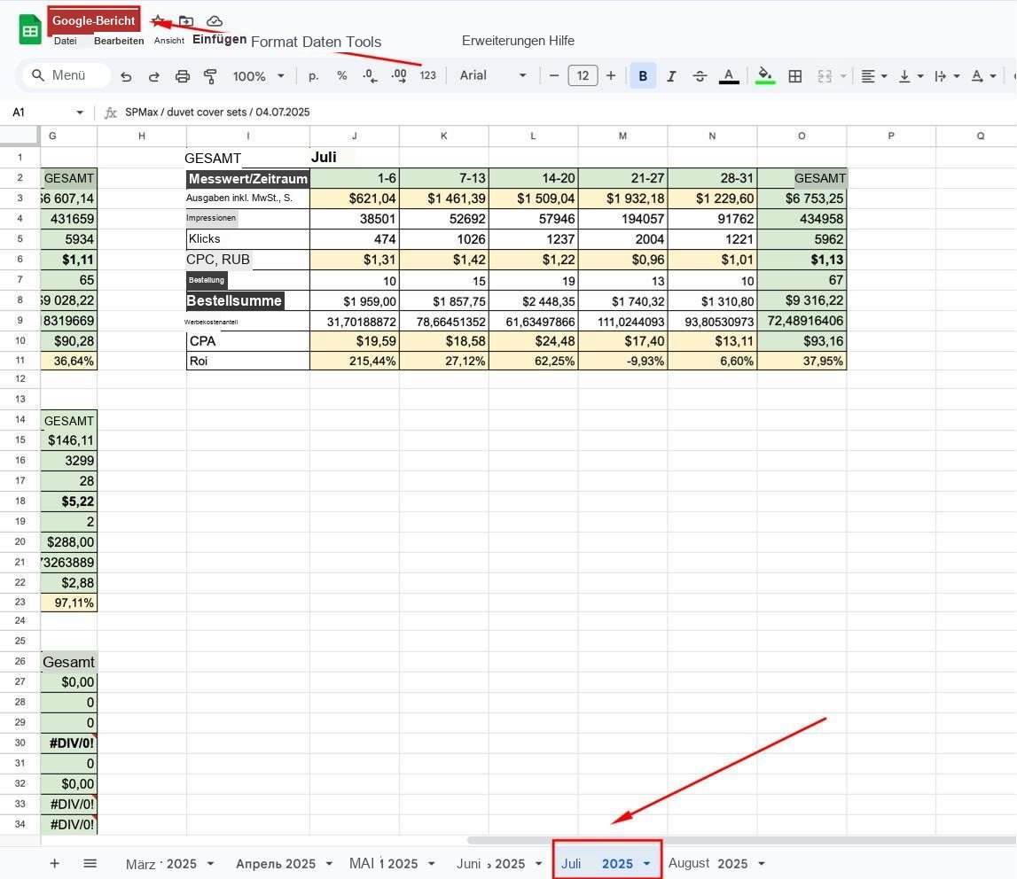
Task: Open the text wrapping icon
Action: pos(947,76)
